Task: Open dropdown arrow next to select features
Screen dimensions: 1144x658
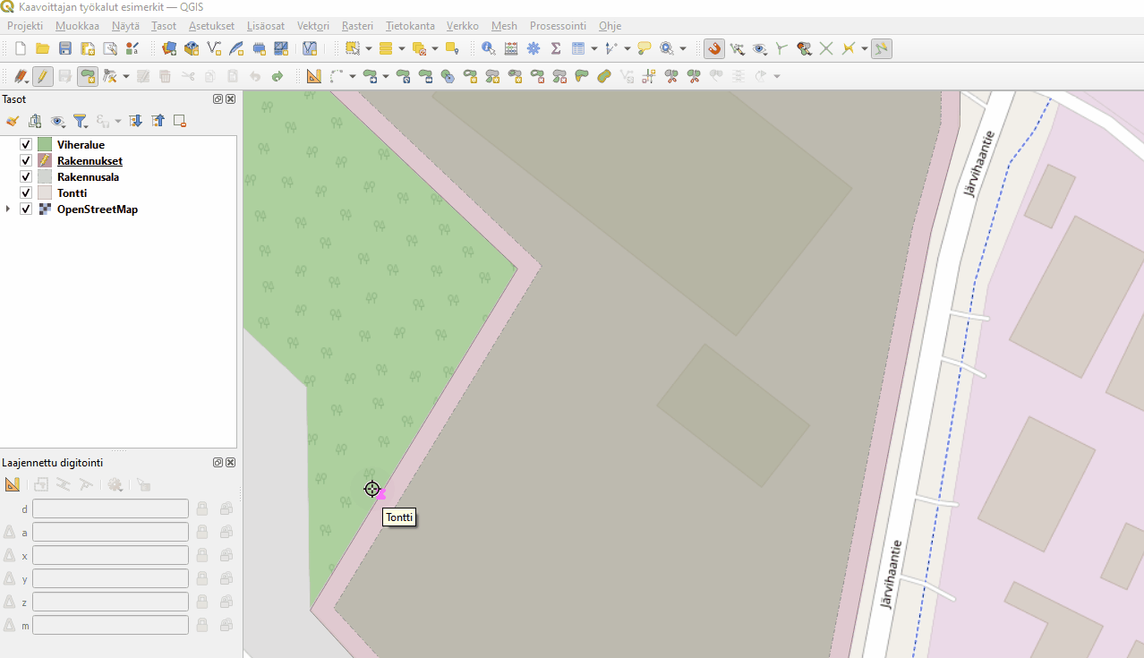Action: pos(368,48)
